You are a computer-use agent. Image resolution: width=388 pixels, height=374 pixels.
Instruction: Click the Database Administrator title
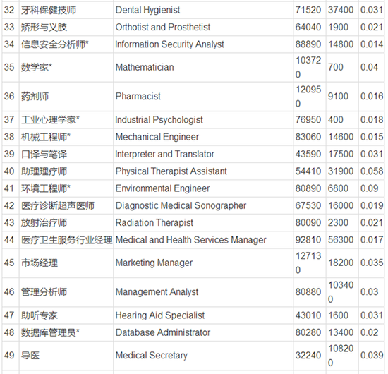163,332
